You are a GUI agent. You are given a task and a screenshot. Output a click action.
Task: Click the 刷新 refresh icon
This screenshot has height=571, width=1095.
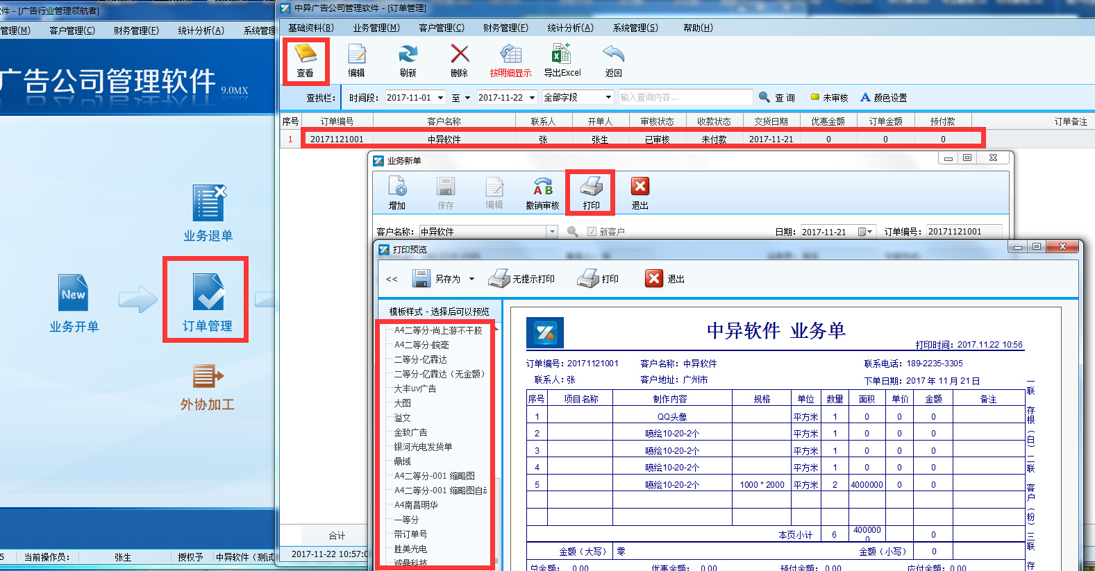coord(408,54)
